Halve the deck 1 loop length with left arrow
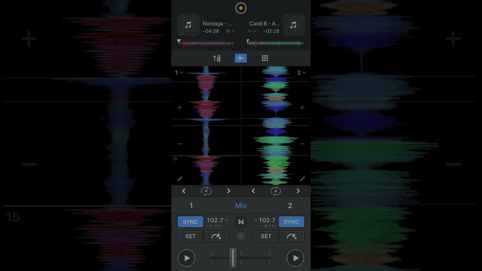The image size is (482, 271). click(x=184, y=191)
